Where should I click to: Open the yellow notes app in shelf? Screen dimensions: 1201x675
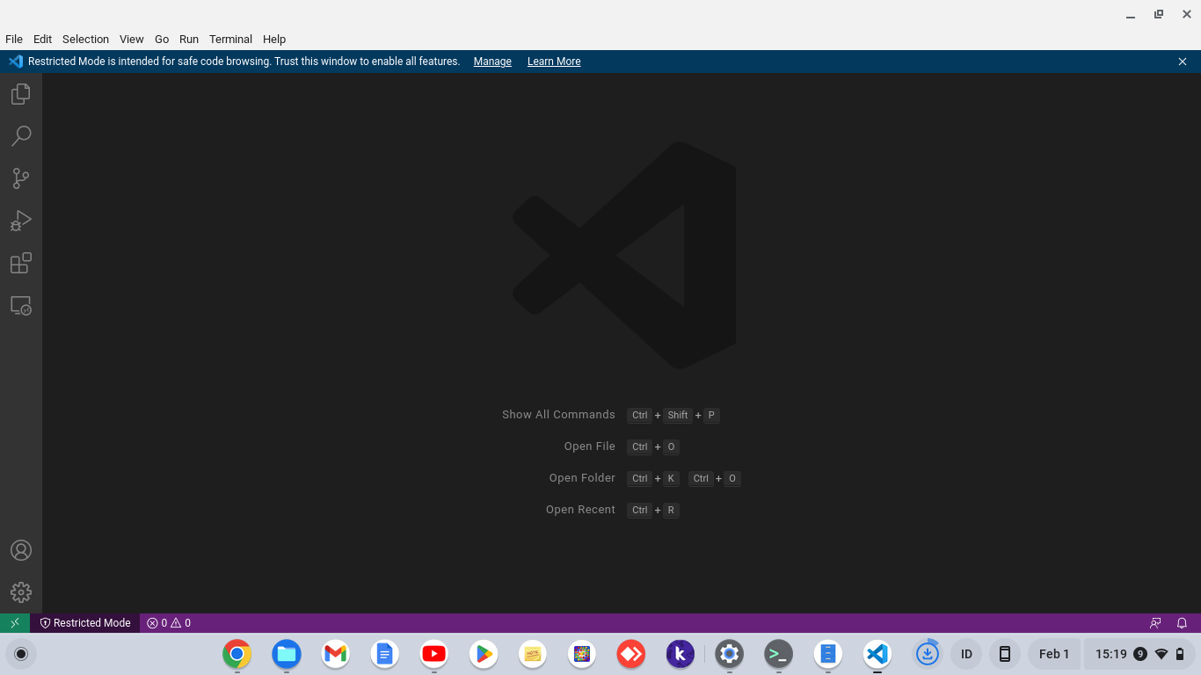coord(533,654)
